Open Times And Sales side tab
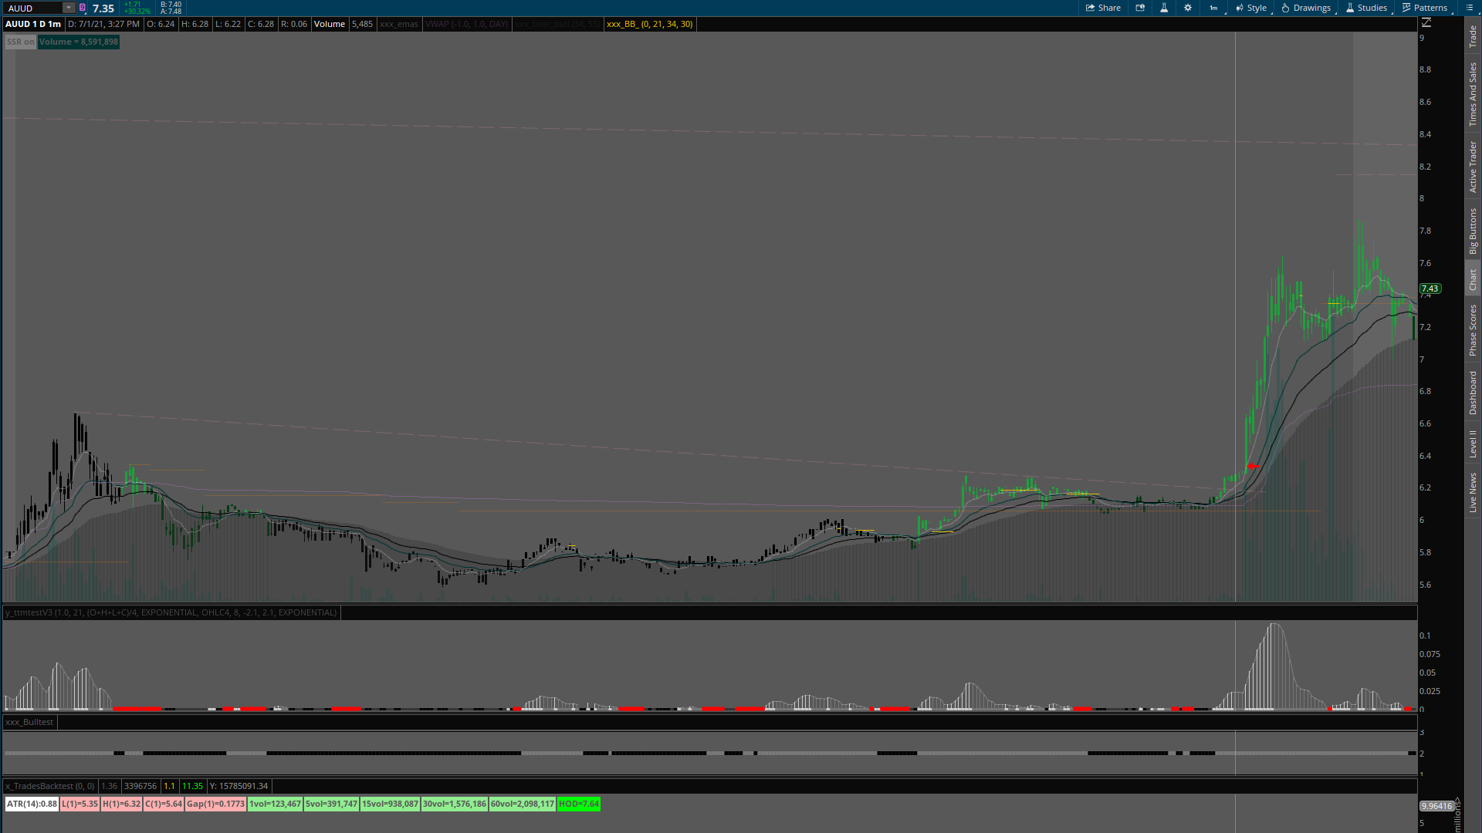Viewport: 1482px width, 833px height. [x=1473, y=94]
